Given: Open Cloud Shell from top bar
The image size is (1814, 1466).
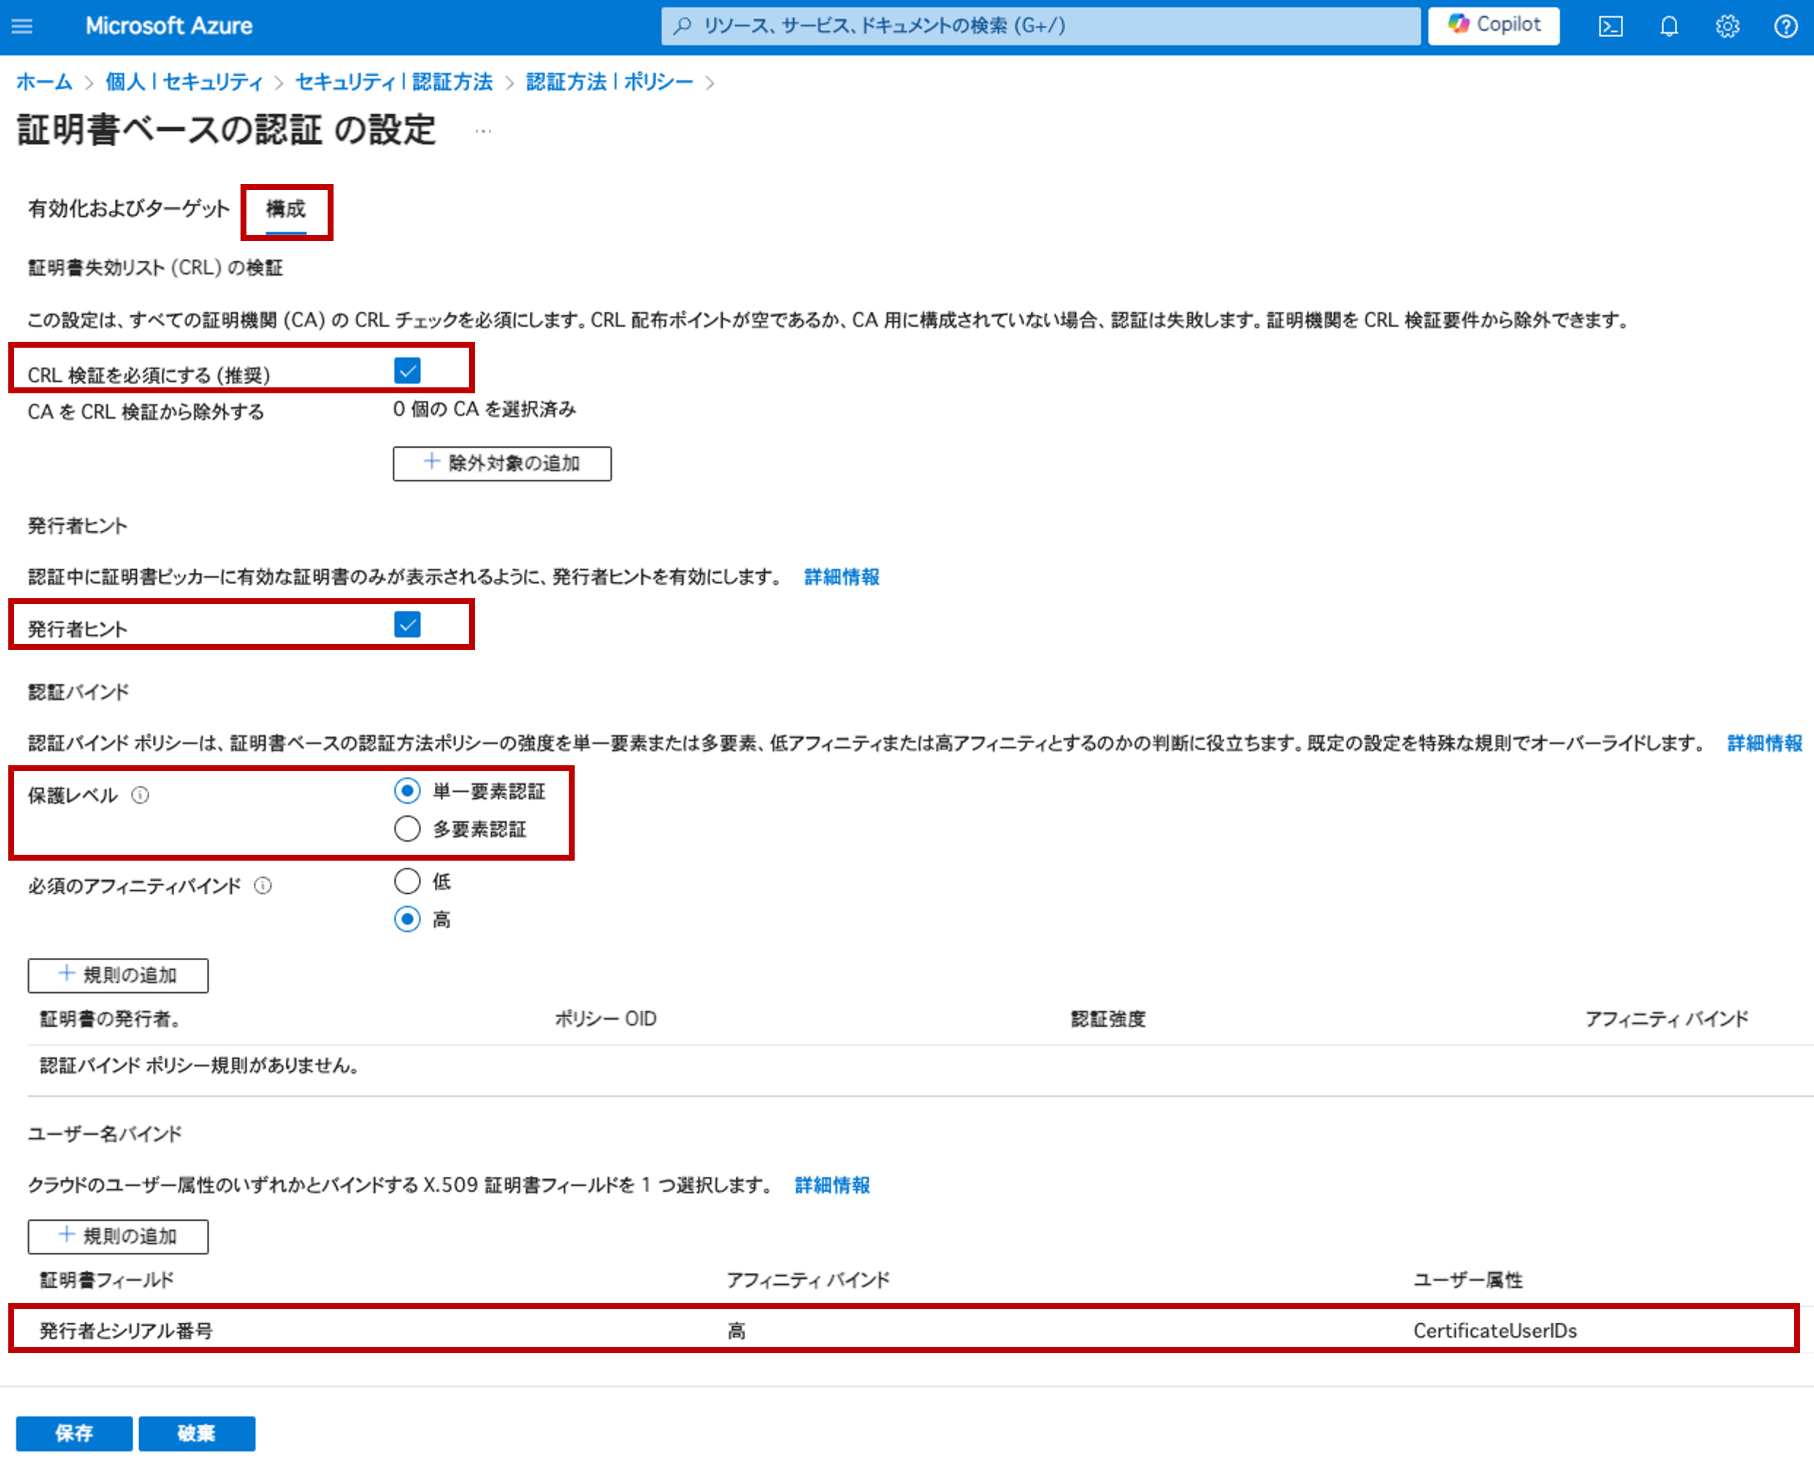Looking at the screenshot, I should tap(1610, 26).
